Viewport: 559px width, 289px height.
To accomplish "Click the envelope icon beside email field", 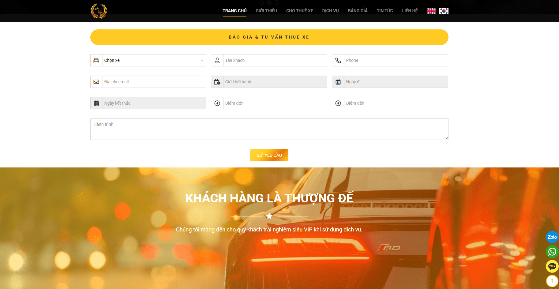I will (96, 82).
